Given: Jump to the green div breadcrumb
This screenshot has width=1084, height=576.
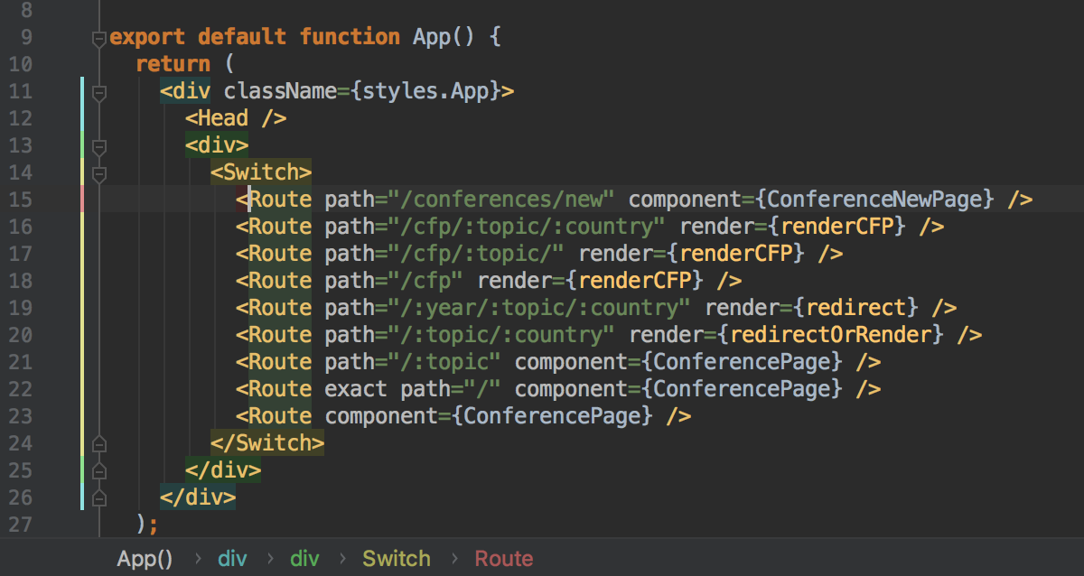Looking at the screenshot, I should click(304, 559).
